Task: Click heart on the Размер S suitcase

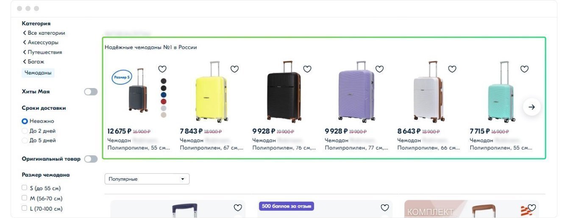Action: click(x=162, y=69)
